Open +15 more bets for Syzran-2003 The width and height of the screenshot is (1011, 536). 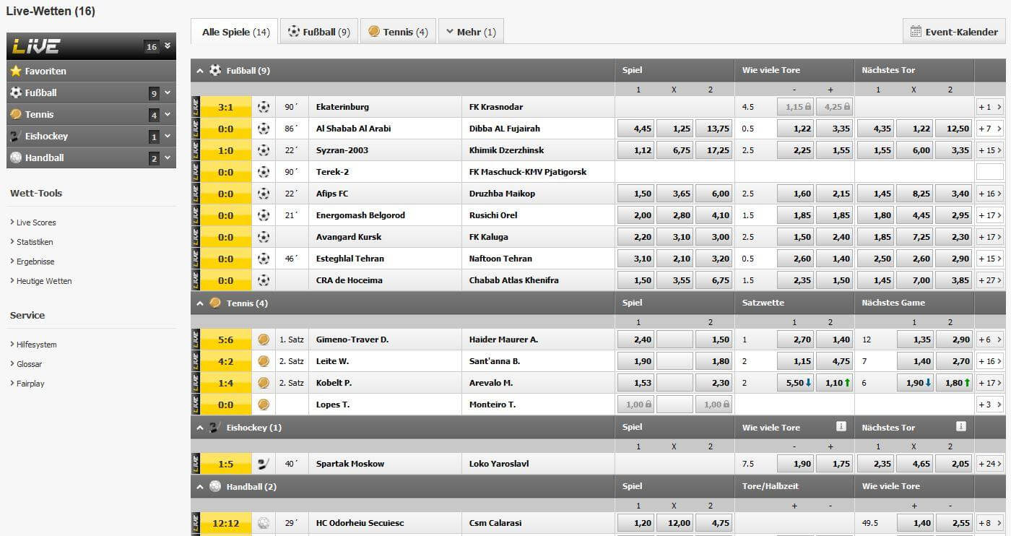point(989,150)
